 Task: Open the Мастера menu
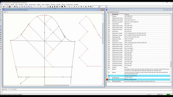pos(53,5)
